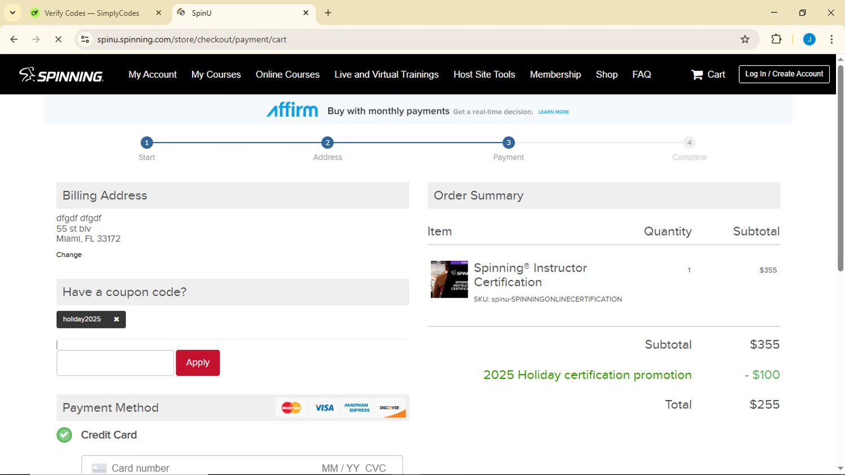Click the Apply coupon button
845x475 pixels.
point(198,363)
